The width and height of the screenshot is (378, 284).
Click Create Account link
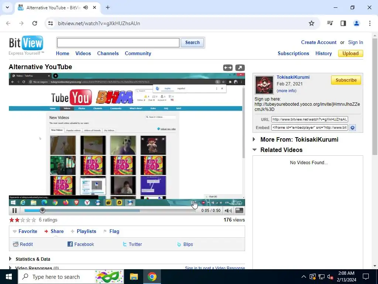(x=319, y=42)
